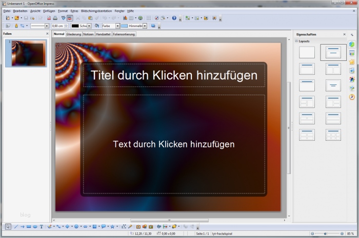Expand the Open file dropdown arrow
Viewport: 359px width, 238px height.
coord(22,18)
